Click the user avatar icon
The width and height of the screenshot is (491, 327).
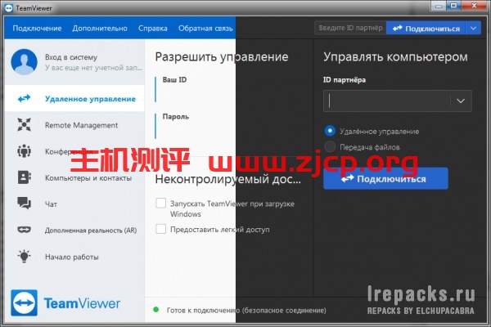click(x=24, y=61)
